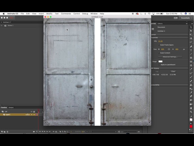Open the Control menu

(x=77, y=14)
